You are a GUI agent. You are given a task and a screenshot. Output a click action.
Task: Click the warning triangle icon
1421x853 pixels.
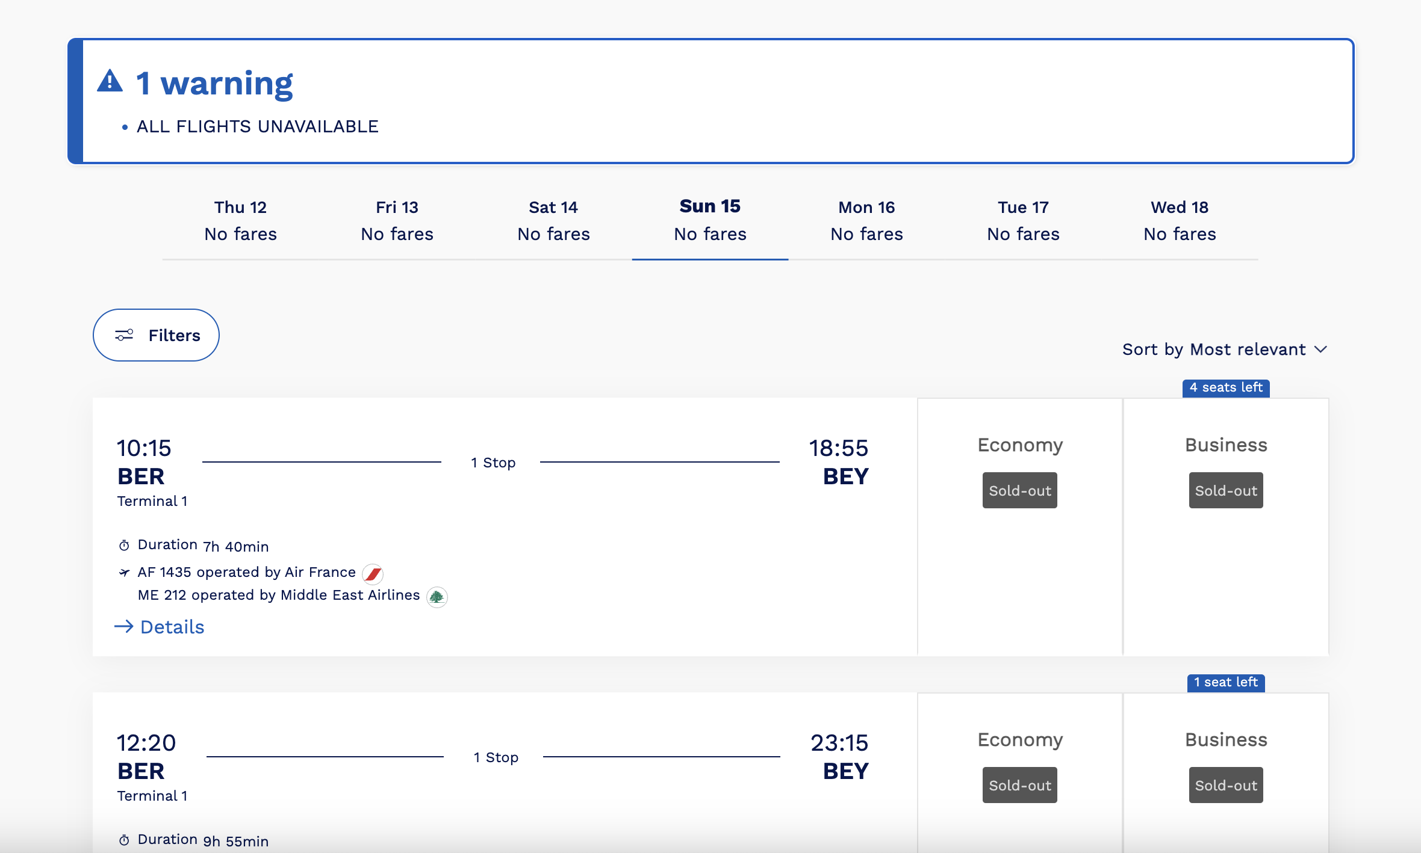(x=110, y=81)
